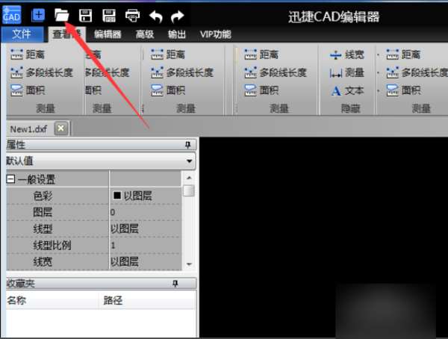Redo the action with arrow icon
448x339 pixels.
[x=178, y=16]
